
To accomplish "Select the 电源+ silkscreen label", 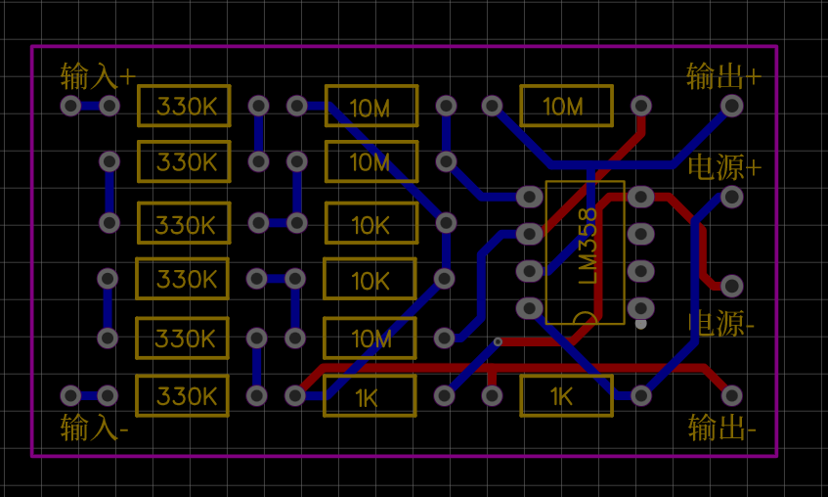I will click(724, 167).
